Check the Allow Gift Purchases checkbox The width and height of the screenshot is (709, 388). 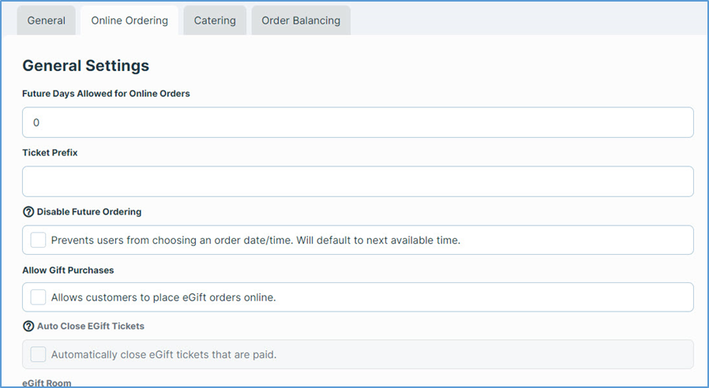pos(38,297)
